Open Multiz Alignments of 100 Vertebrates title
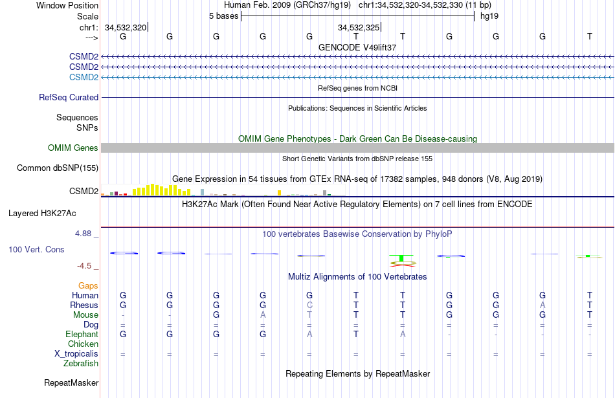The image size is (615, 398). point(357,277)
